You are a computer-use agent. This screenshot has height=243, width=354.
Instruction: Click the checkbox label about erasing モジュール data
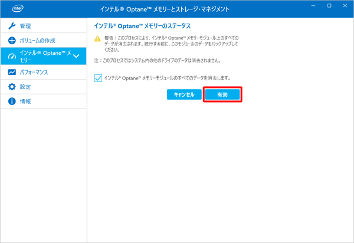pyautogui.click(x=168, y=78)
